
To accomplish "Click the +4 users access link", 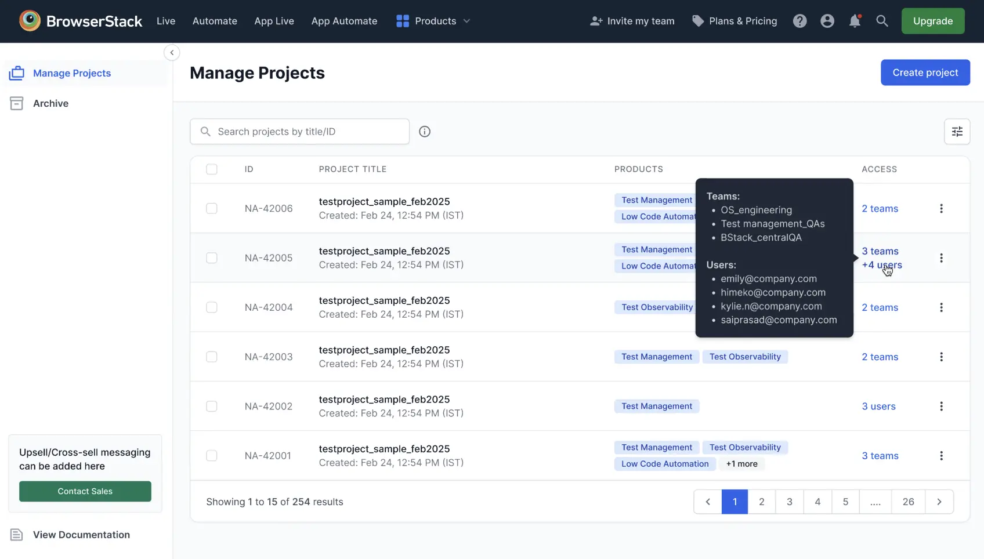I will (881, 265).
